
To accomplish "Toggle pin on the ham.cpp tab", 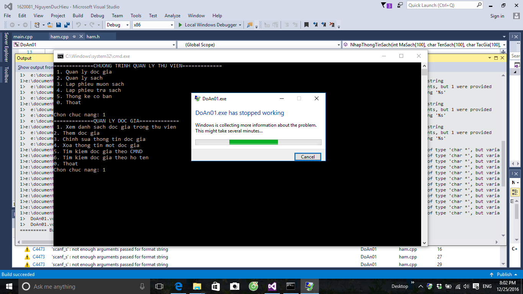I will 74,37.
